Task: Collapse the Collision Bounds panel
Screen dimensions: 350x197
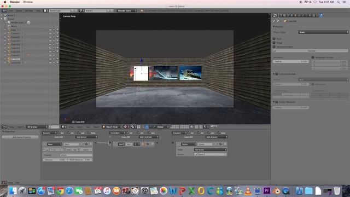Action: 274,74
